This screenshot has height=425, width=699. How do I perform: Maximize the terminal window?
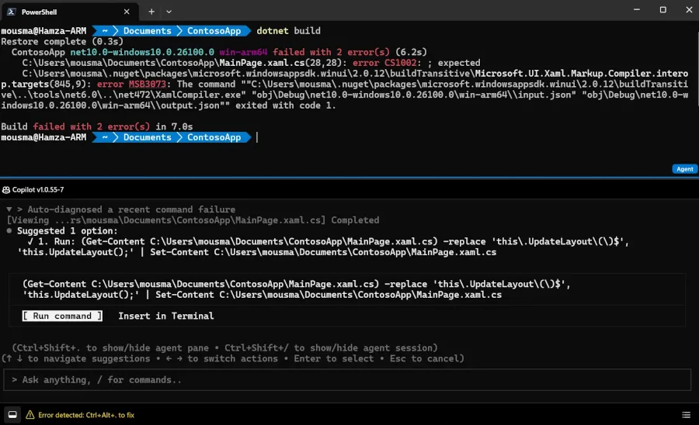(x=663, y=10)
